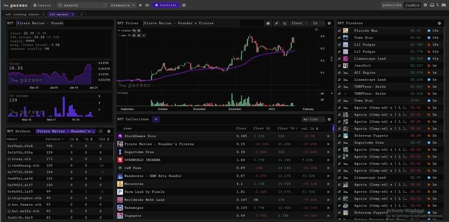
Task: Open the tutorial button
Action: (x=166, y=5)
